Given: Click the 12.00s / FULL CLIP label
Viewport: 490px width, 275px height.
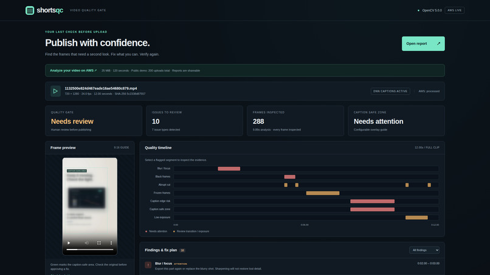Looking at the screenshot, I should pyautogui.click(x=427, y=148).
